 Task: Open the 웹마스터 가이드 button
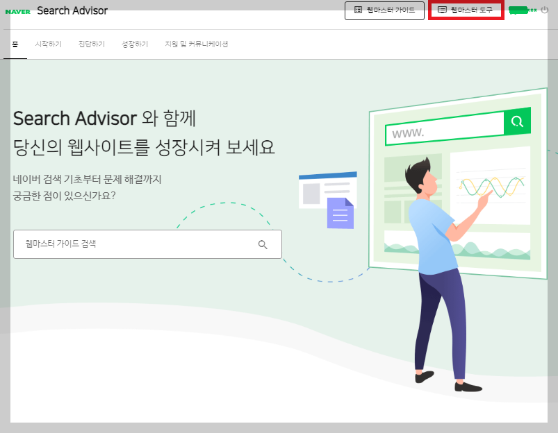384,10
